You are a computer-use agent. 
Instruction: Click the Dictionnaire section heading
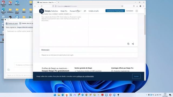tap(45, 50)
